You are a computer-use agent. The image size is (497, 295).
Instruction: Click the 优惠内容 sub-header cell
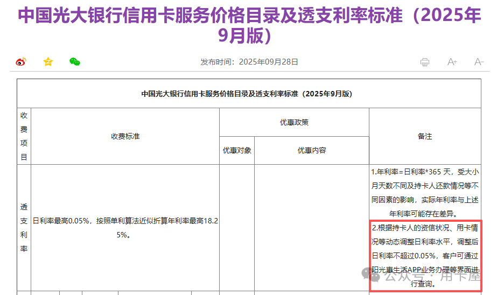[312, 151]
